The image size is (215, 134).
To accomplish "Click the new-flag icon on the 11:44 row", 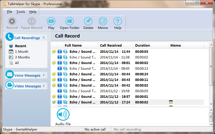I will [54, 51].
